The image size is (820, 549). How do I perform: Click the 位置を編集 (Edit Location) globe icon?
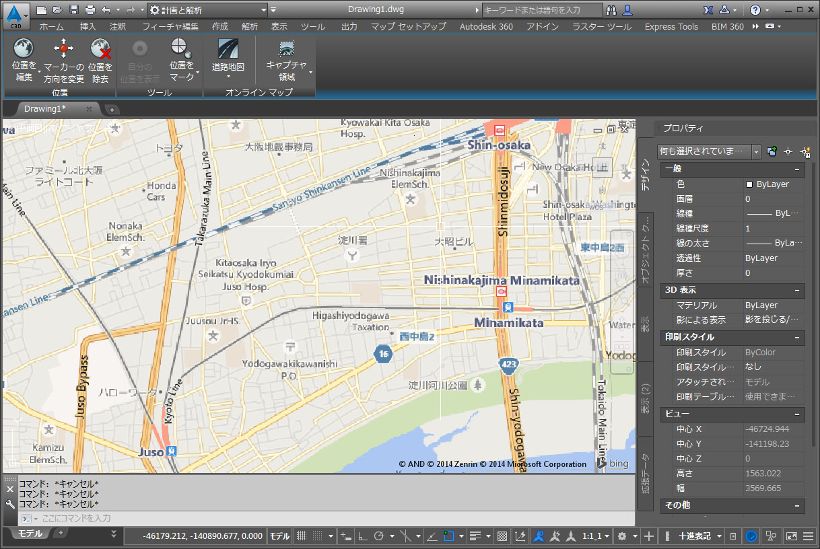click(24, 48)
